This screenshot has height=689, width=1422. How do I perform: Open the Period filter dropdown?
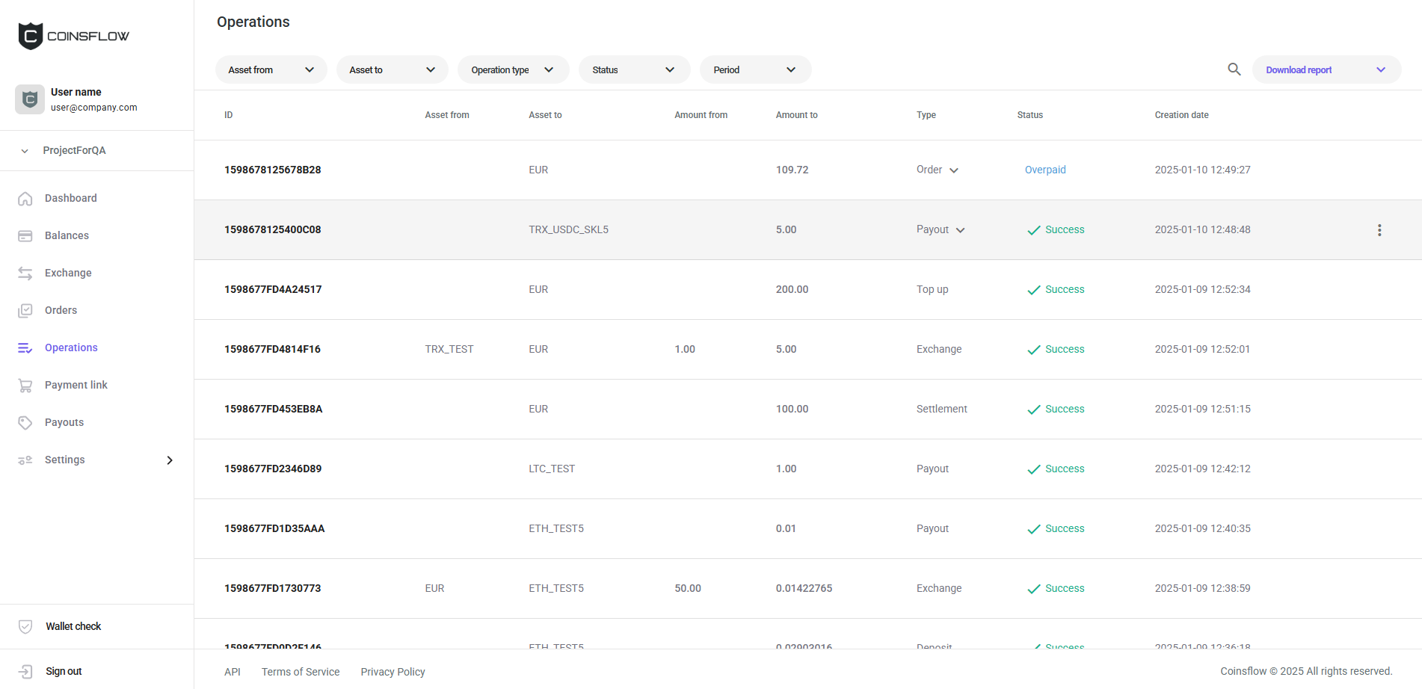(755, 69)
